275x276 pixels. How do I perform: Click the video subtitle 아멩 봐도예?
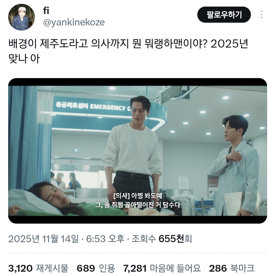point(147,196)
